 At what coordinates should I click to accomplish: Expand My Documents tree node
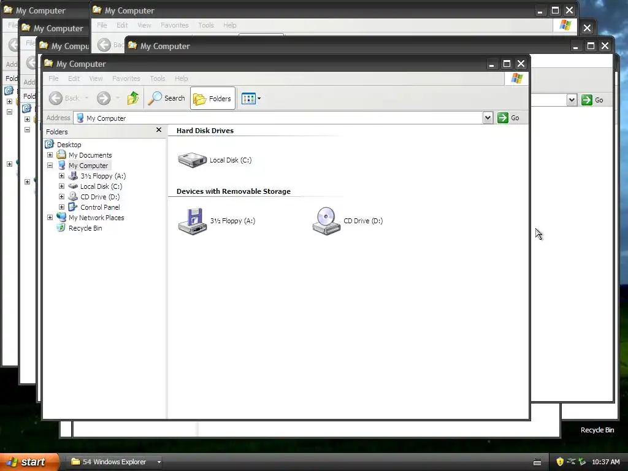click(x=50, y=155)
